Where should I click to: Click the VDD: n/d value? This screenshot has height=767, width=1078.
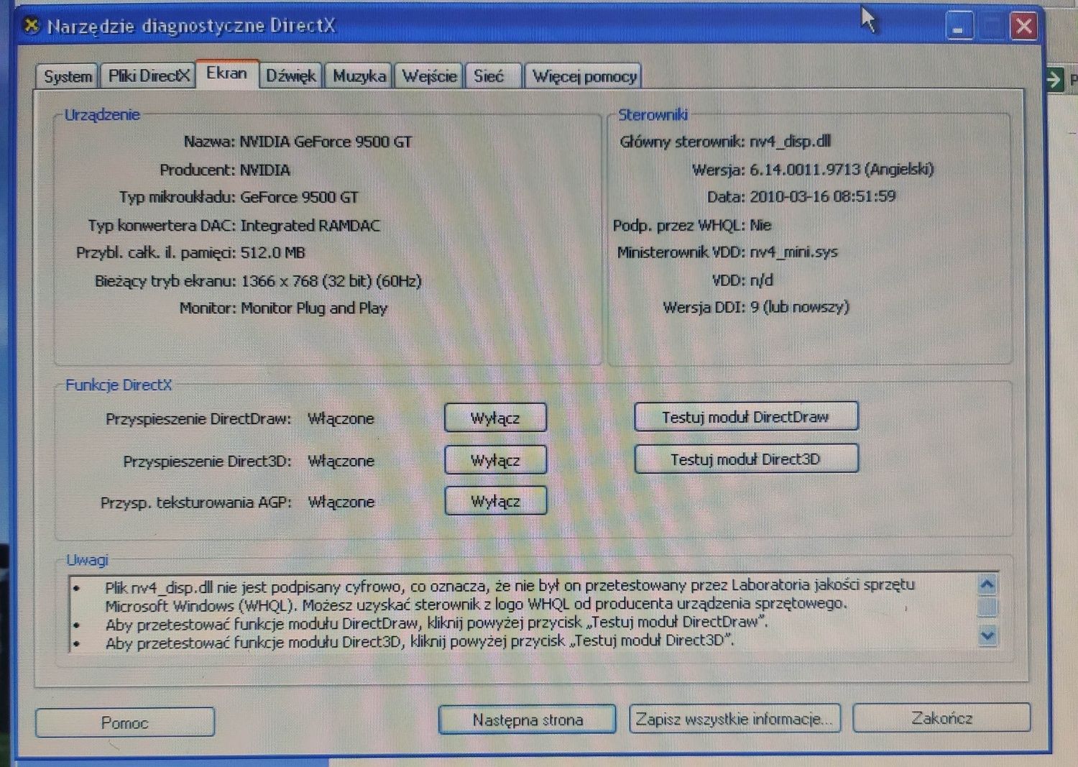761,280
